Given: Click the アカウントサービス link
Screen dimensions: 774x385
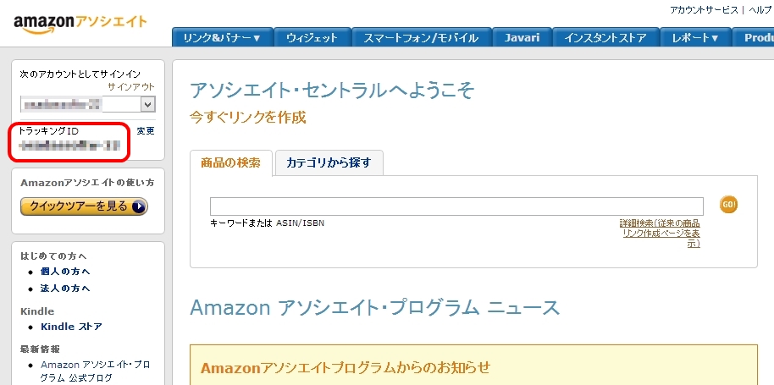Looking at the screenshot, I should [x=704, y=9].
